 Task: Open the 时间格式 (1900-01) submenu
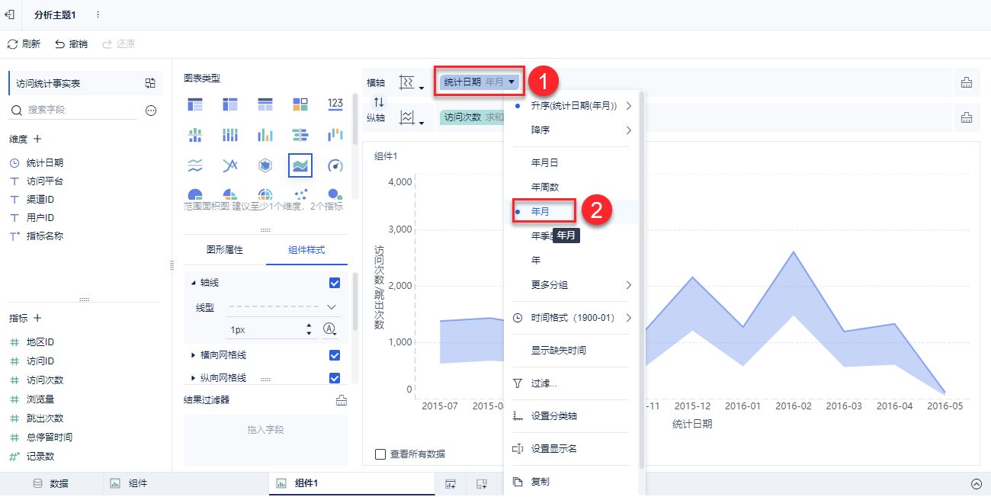coord(572,318)
